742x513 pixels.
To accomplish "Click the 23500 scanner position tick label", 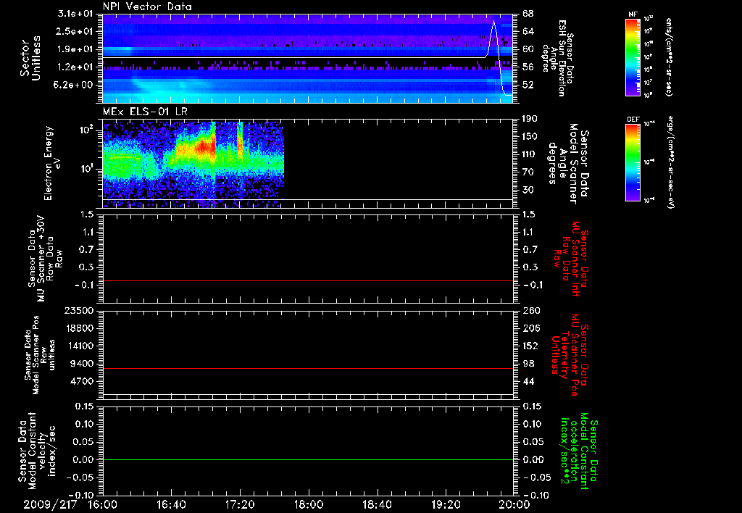I will click(x=79, y=311).
